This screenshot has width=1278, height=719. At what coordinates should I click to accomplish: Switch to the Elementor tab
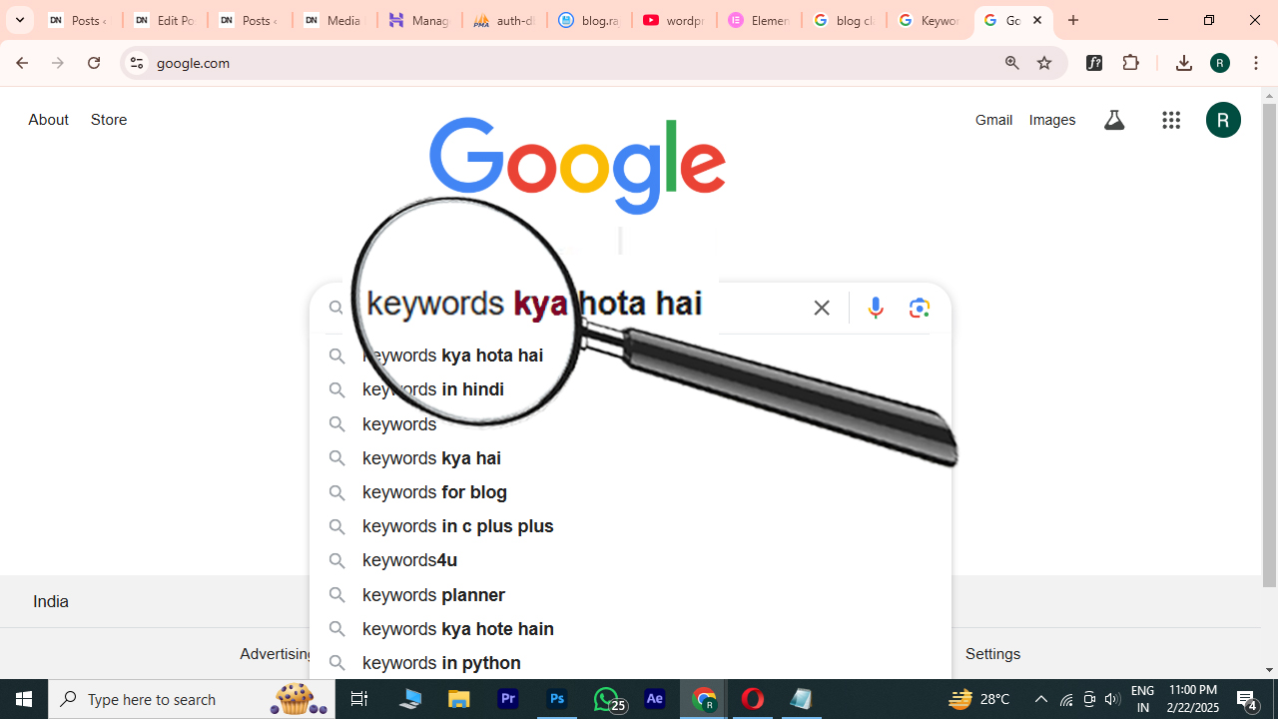click(x=759, y=20)
